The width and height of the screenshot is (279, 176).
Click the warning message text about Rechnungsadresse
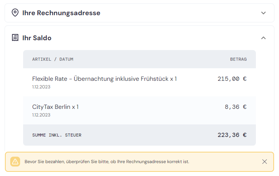(107, 162)
